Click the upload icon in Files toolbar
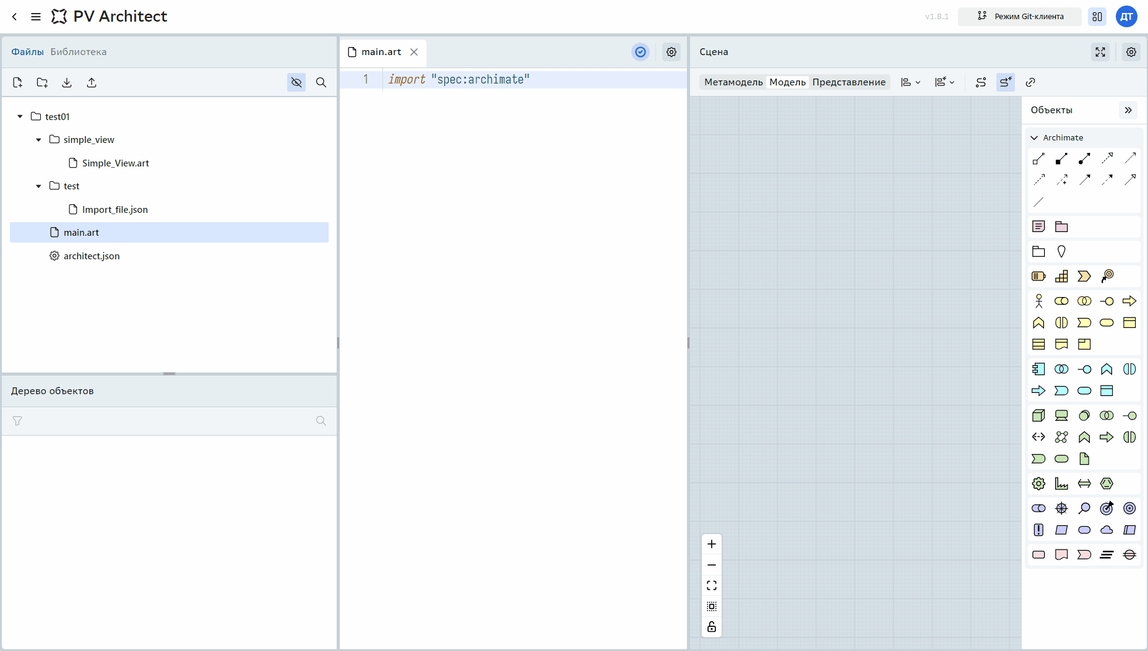Image resolution: width=1148 pixels, height=651 pixels. pos(92,82)
